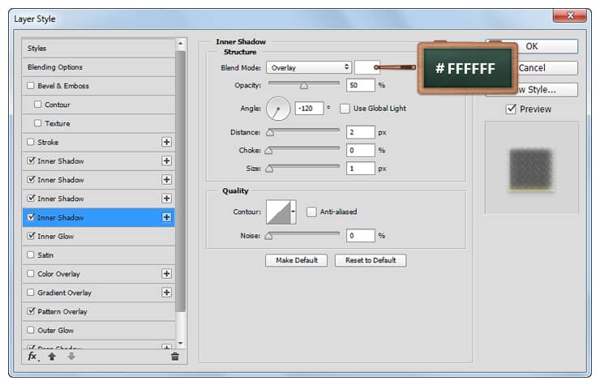Enable the Use Global Light checkbox
The height and width of the screenshot is (385, 600).
coord(345,108)
